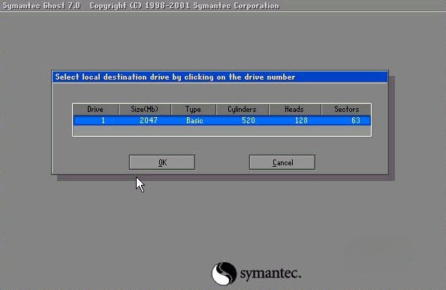The height and width of the screenshot is (290, 446).
Task: Click the Size(Mb) column header
Action: point(144,109)
